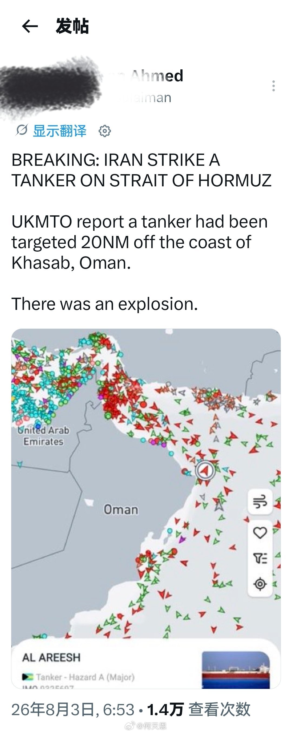
Task: Tap the back arrow icon
Action: [30, 26]
